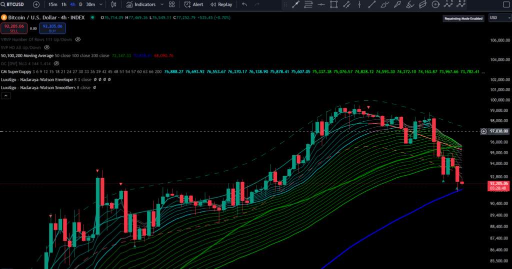Screen dimensions: 512x269
Task: Select the Nadaraya-Watson Smoothers indicator legend
Action: point(38,88)
